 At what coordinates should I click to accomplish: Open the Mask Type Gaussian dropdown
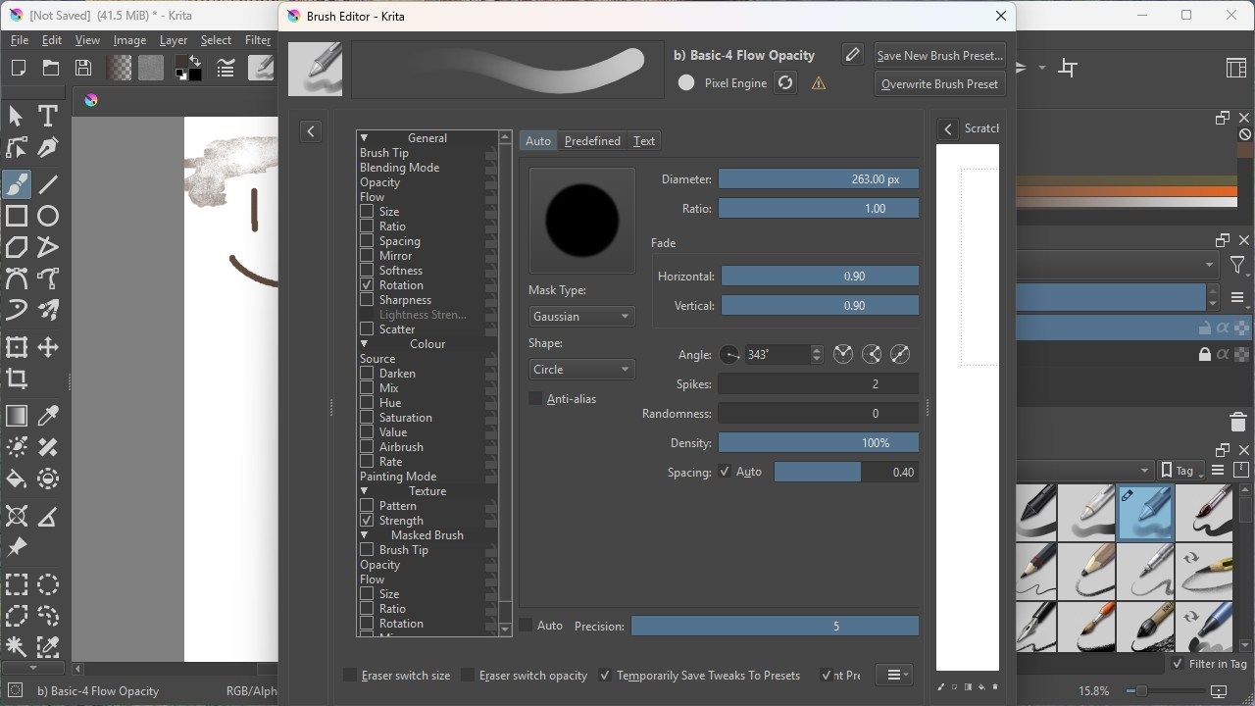[581, 316]
